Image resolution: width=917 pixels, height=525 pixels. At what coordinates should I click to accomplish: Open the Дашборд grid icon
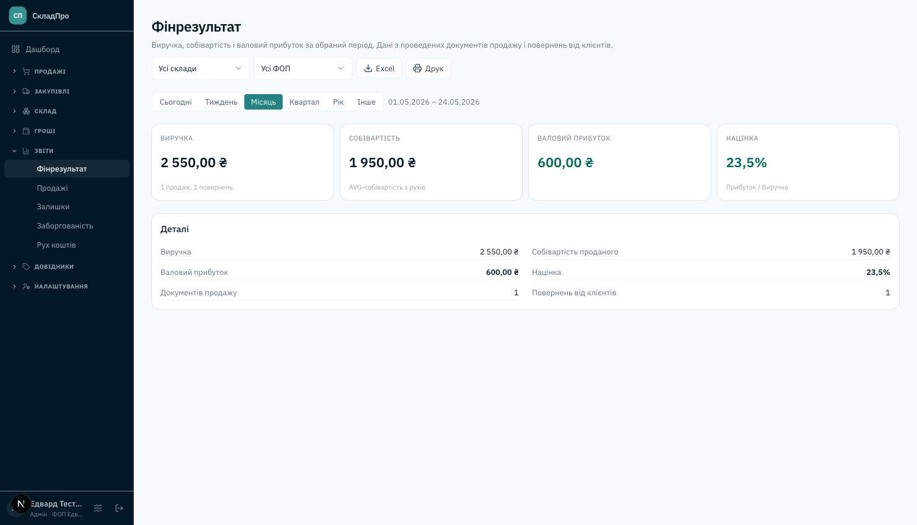click(15, 49)
